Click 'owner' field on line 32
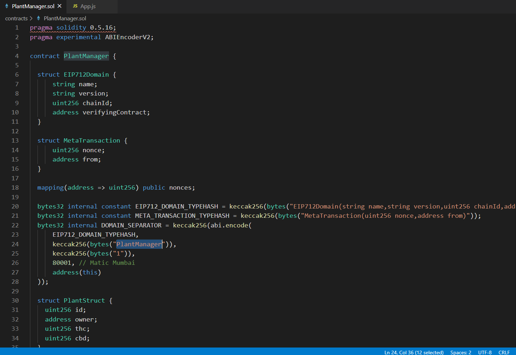 [84, 319]
